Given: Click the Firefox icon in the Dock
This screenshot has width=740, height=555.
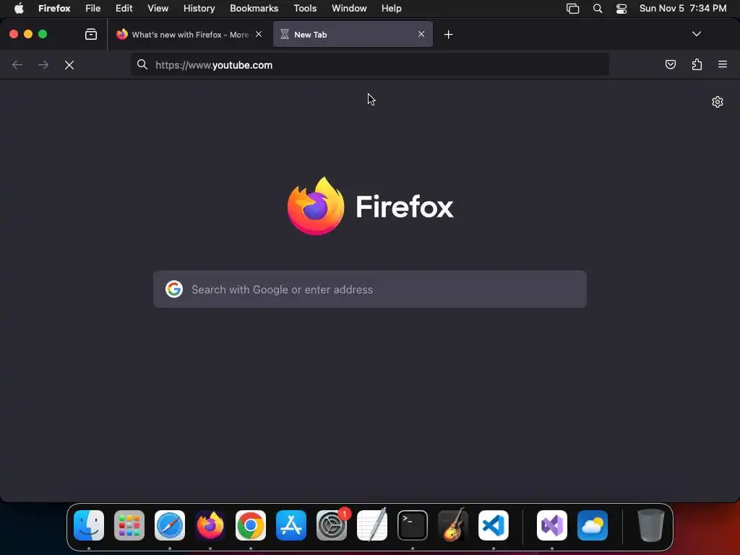Looking at the screenshot, I should (x=210, y=525).
